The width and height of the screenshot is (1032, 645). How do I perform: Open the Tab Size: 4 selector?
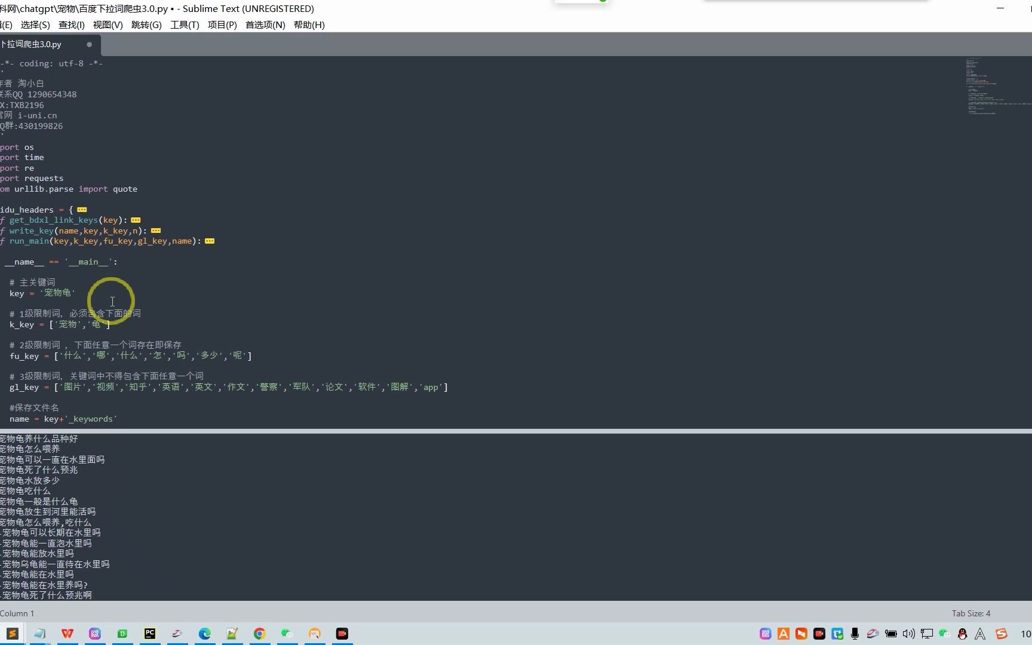click(971, 613)
